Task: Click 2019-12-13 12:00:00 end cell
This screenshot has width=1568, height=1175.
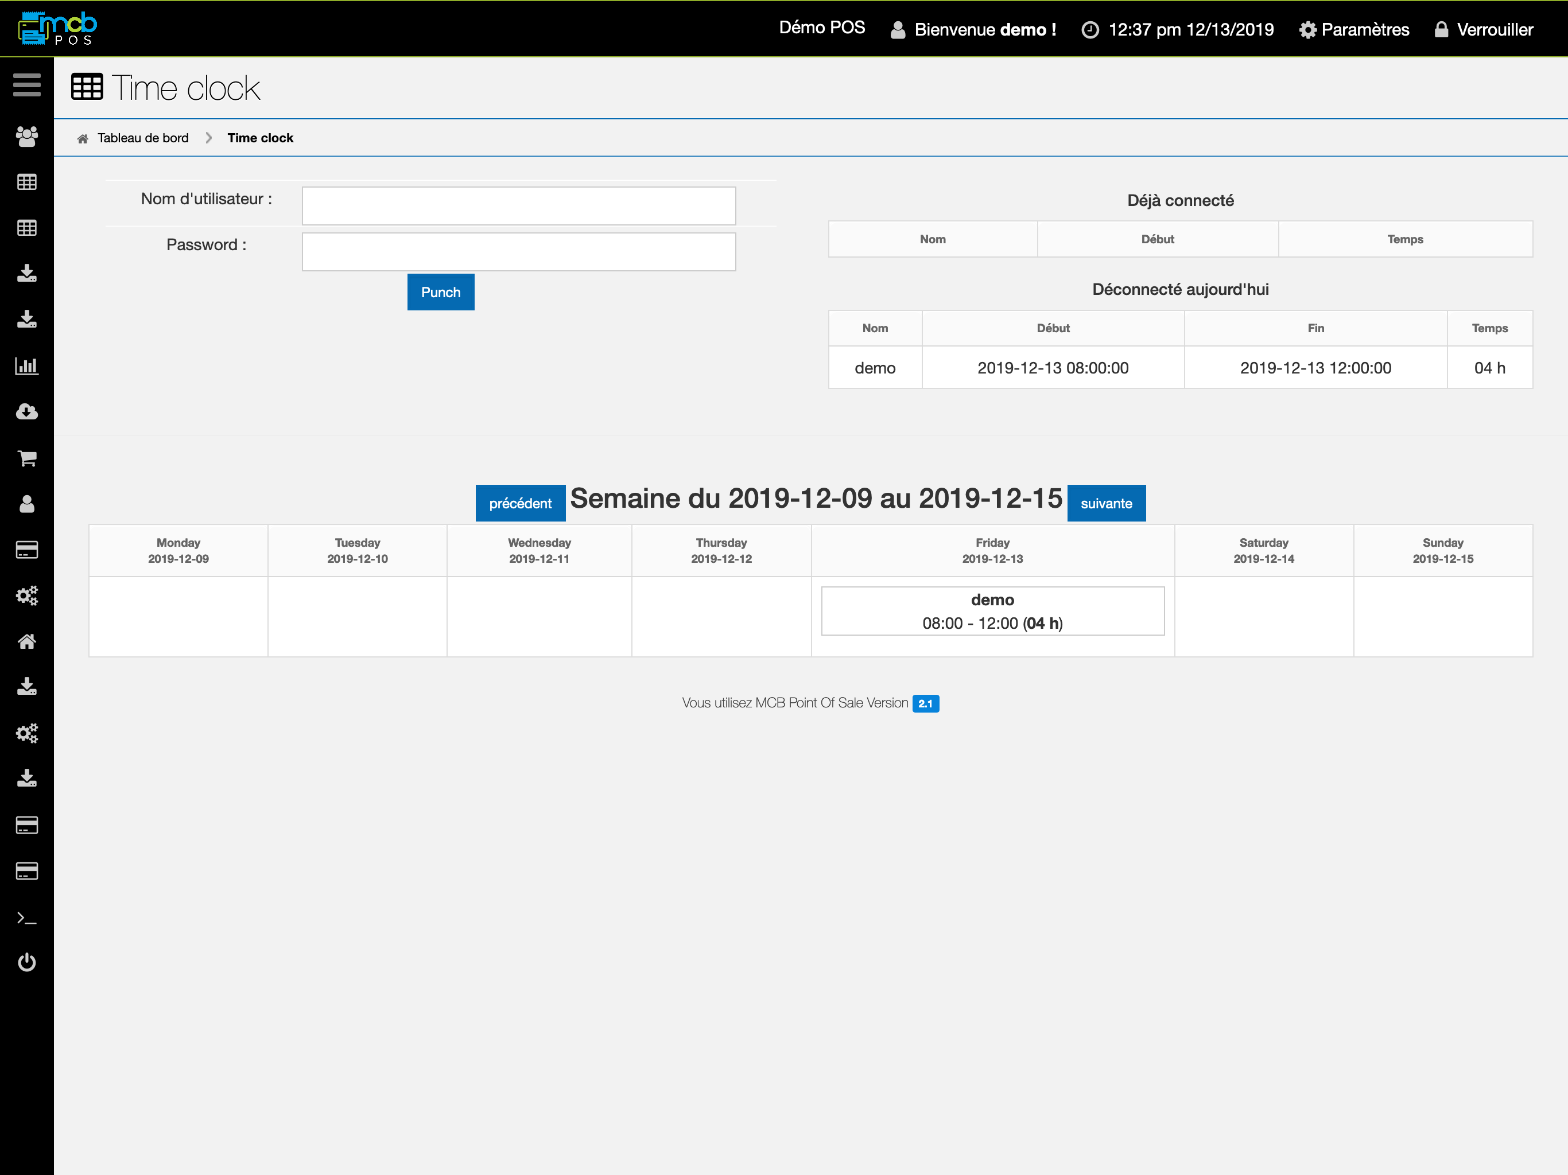Action: tap(1315, 368)
